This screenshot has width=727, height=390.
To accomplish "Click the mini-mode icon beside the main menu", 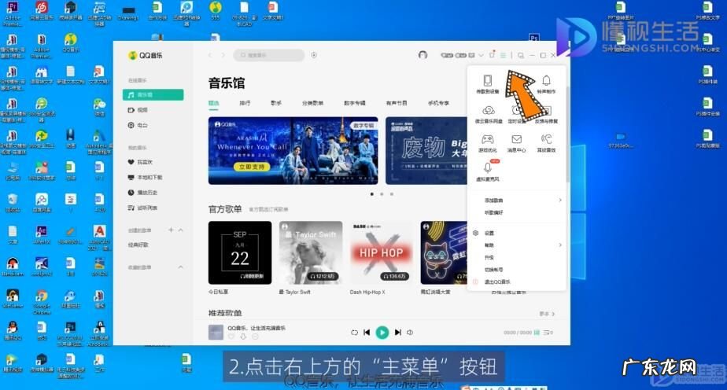I will pos(521,55).
